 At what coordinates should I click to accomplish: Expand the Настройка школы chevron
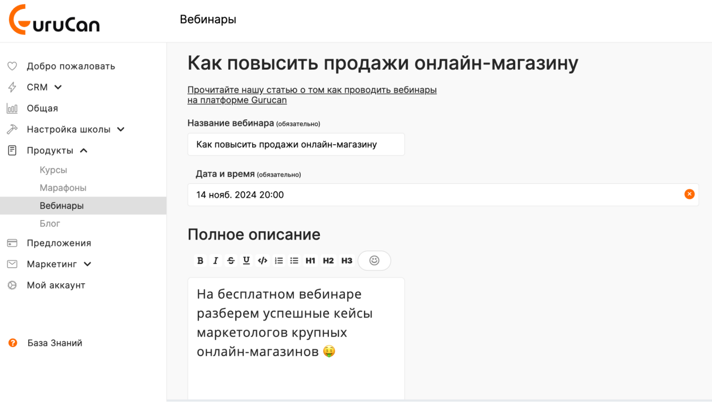pyautogui.click(x=121, y=129)
